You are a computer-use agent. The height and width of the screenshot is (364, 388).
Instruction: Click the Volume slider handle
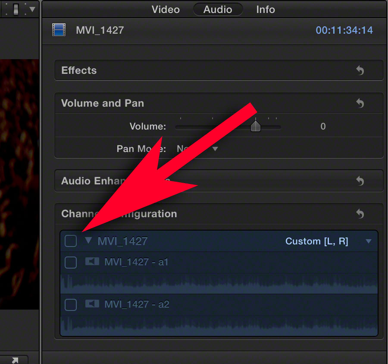coord(255,126)
